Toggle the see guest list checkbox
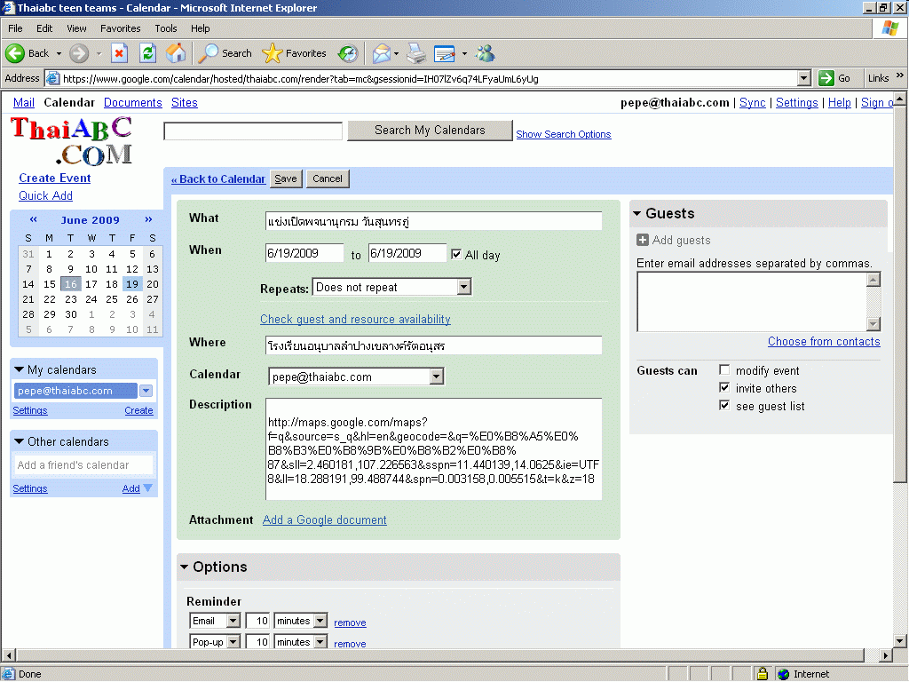Image resolution: width=909 pixels, height=682 pixels. pyautogui.click(x=724, y=406)
